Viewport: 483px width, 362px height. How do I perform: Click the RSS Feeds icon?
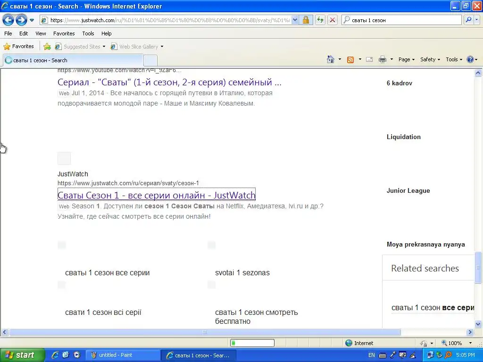click(x=350, y=60)
